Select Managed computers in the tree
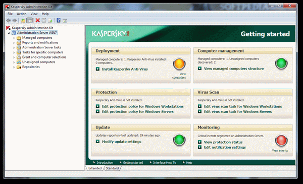This screenshot has height=184, width=303. tap(37, 38)
